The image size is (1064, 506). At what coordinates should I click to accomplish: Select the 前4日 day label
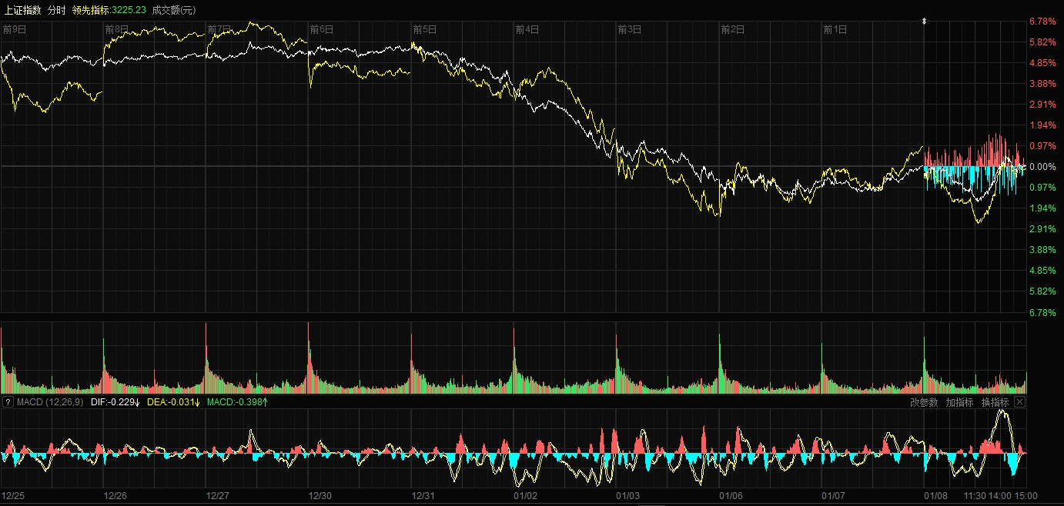(x=527, y=29)
